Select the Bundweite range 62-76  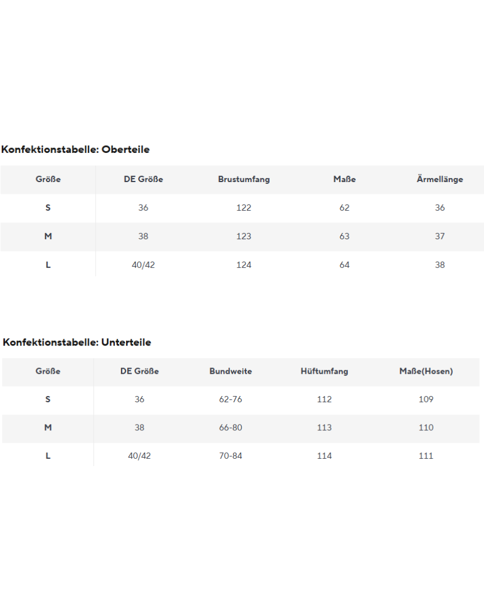[231, 399]
